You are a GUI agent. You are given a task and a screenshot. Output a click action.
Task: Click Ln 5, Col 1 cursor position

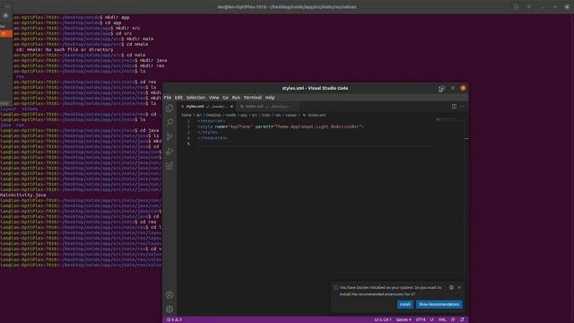(x=383, y=319)
